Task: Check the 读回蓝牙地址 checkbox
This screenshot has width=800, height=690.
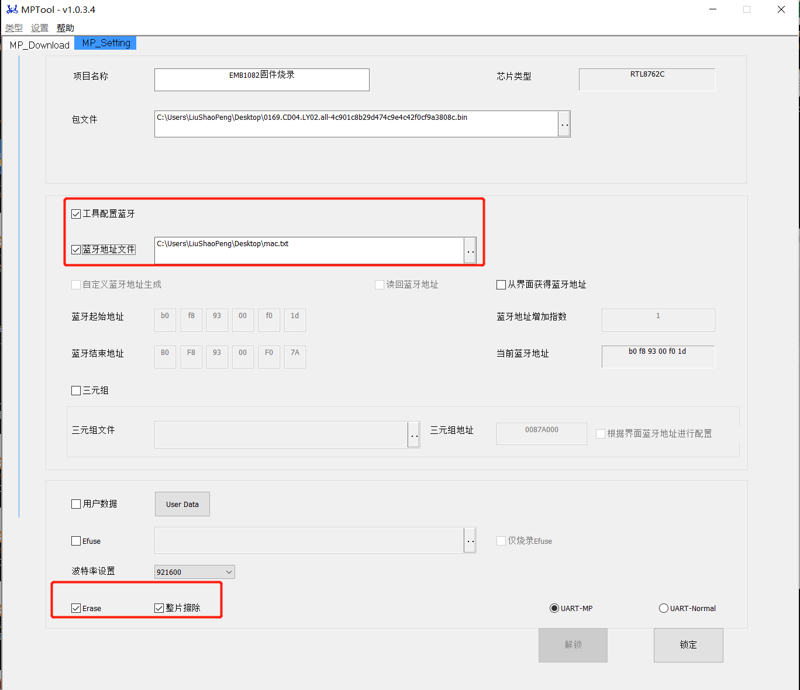Action: point(380,285)
